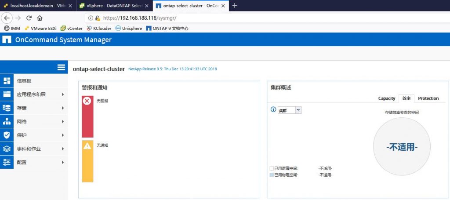450x200 pixels.
Task: Click the 配置 sliders icon
Action: coord(7,162)
